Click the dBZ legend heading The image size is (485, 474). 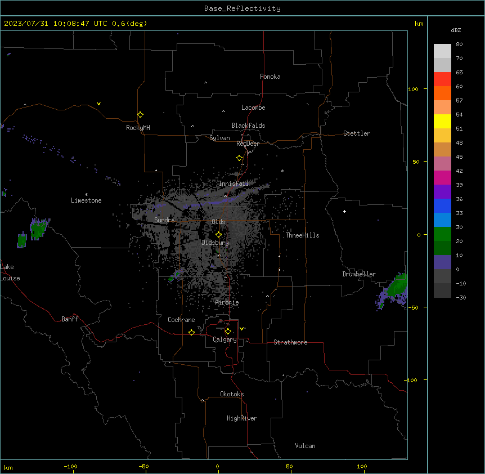[456, 30]
